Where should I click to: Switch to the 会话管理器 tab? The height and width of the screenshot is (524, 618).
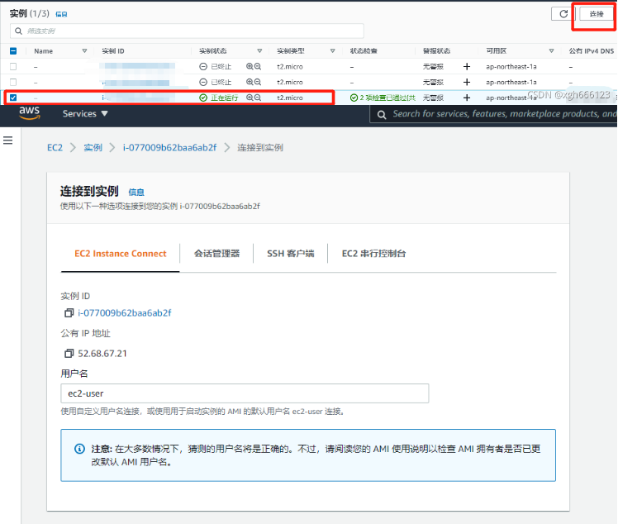click(216, 254)
